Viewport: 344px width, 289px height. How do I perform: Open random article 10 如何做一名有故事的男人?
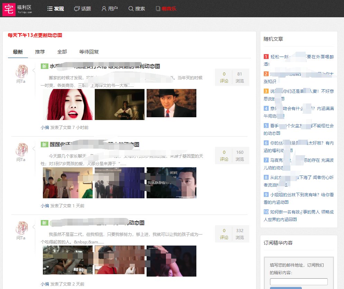coord(298,216)
